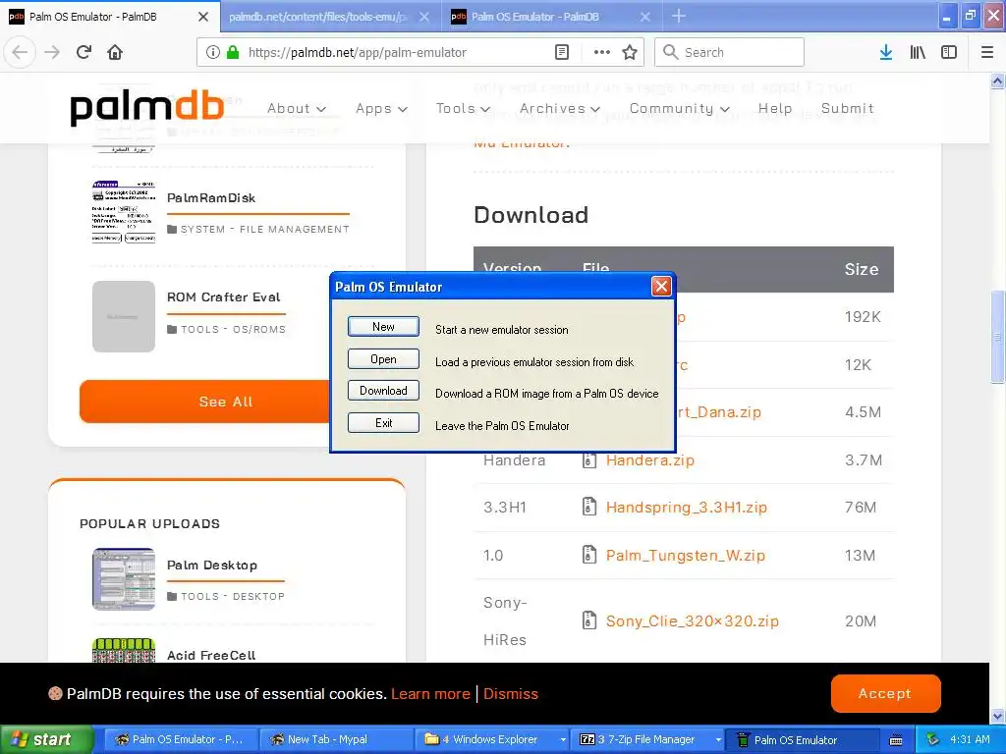Dismiss the cookie notice

tap(511, 694)
